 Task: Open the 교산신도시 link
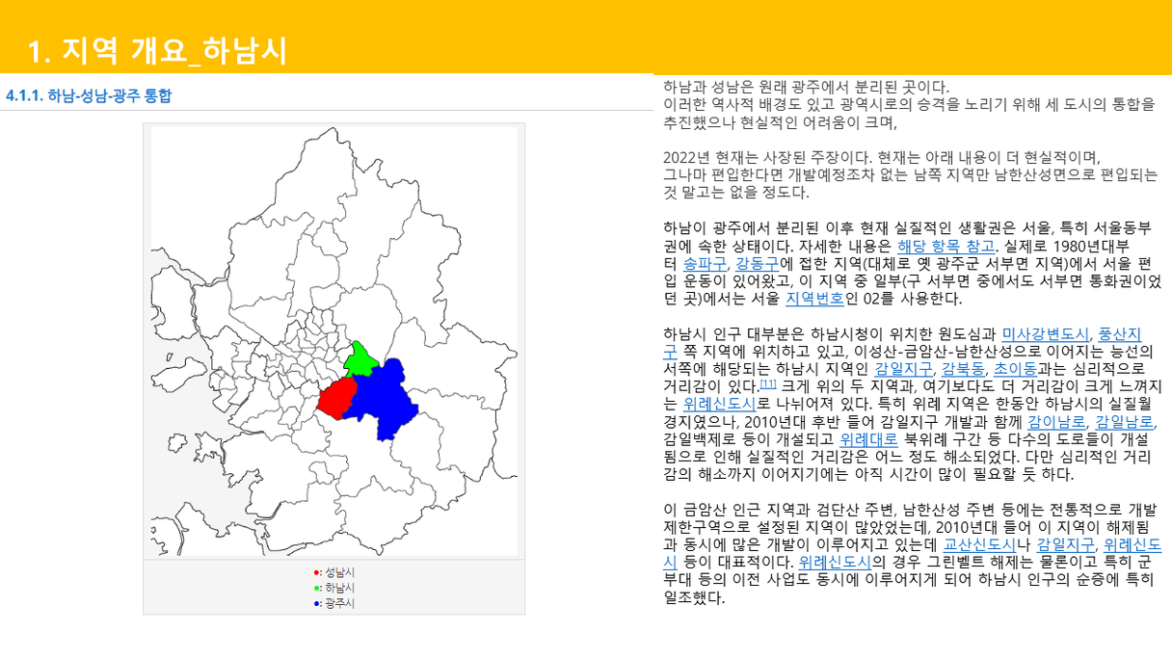[979, 544]
